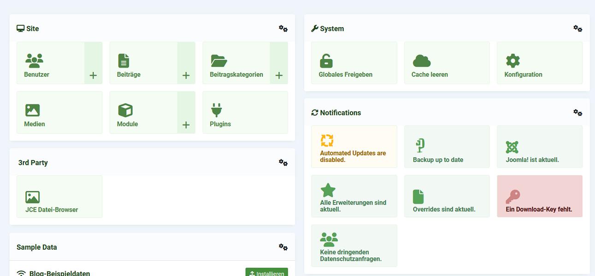Open the Notifications panel settings cog

pos(578,112)
